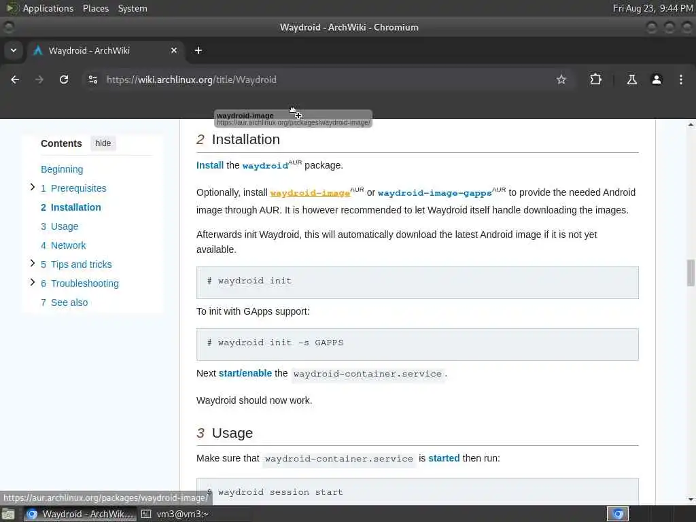Click the forward navigation arrow
The image size is (696, 522).
coord(39,80)
